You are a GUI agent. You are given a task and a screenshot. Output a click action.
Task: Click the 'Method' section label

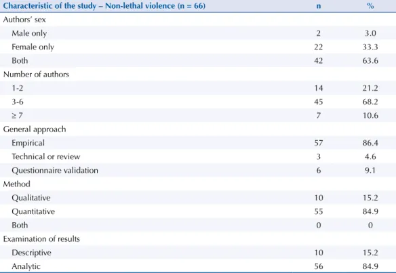(x=17, y=184)
